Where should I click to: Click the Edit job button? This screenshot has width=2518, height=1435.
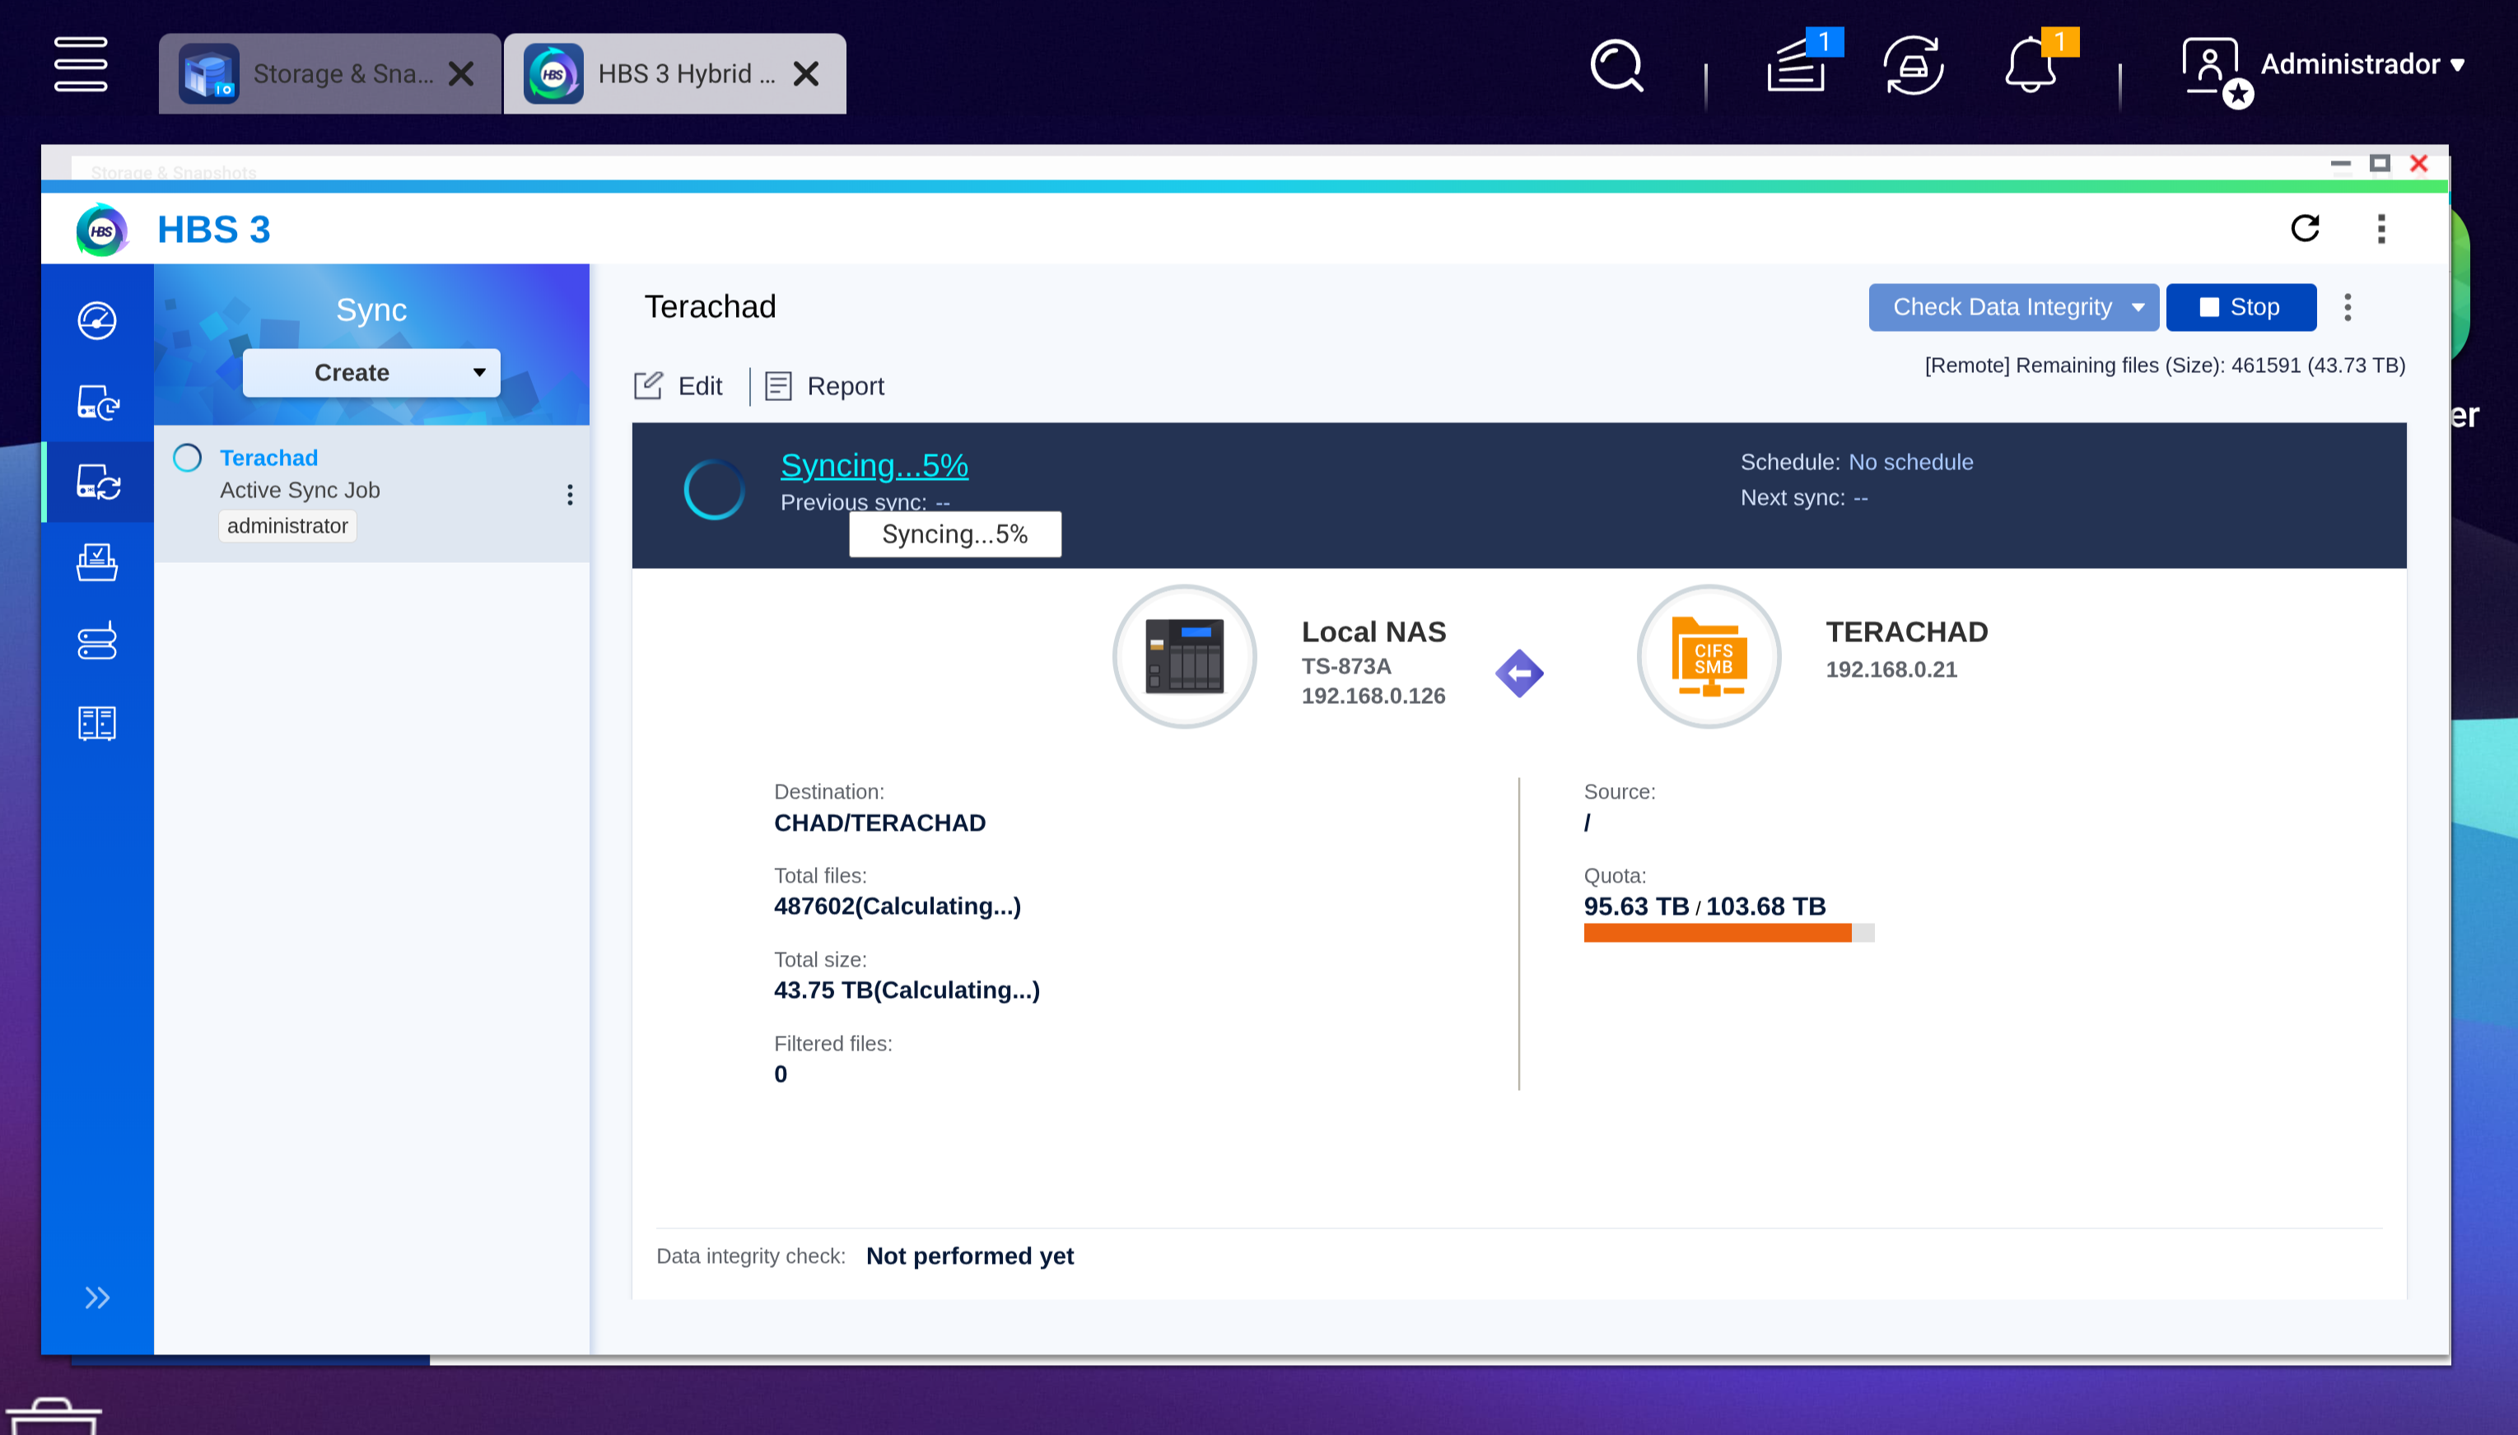[678, 385]
